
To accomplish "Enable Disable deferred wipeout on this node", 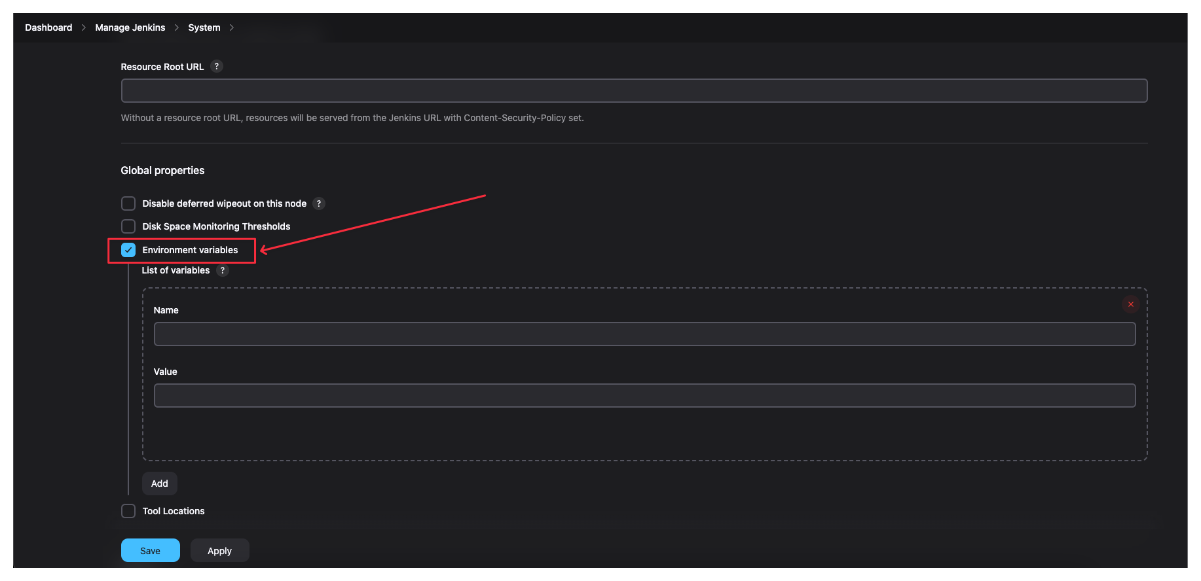I will point(128,203).
